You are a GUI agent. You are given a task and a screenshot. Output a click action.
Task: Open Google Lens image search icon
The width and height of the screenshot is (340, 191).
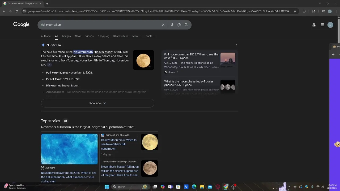click(x=179, y=25)
